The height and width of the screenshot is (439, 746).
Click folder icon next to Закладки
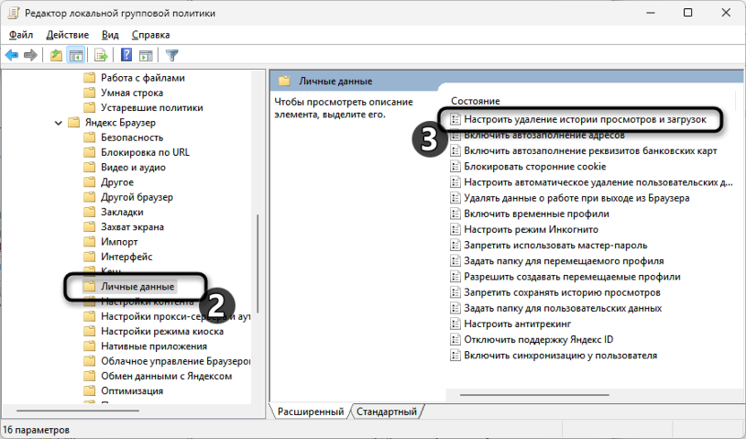(90, 212)
